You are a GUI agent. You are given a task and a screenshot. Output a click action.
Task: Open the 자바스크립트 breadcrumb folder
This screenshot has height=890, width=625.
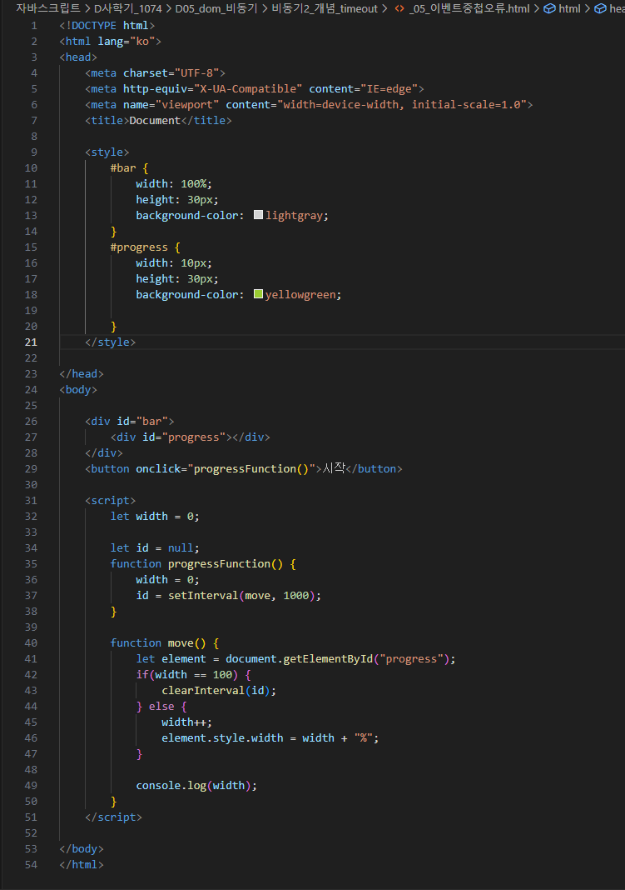tap(48, 8)
